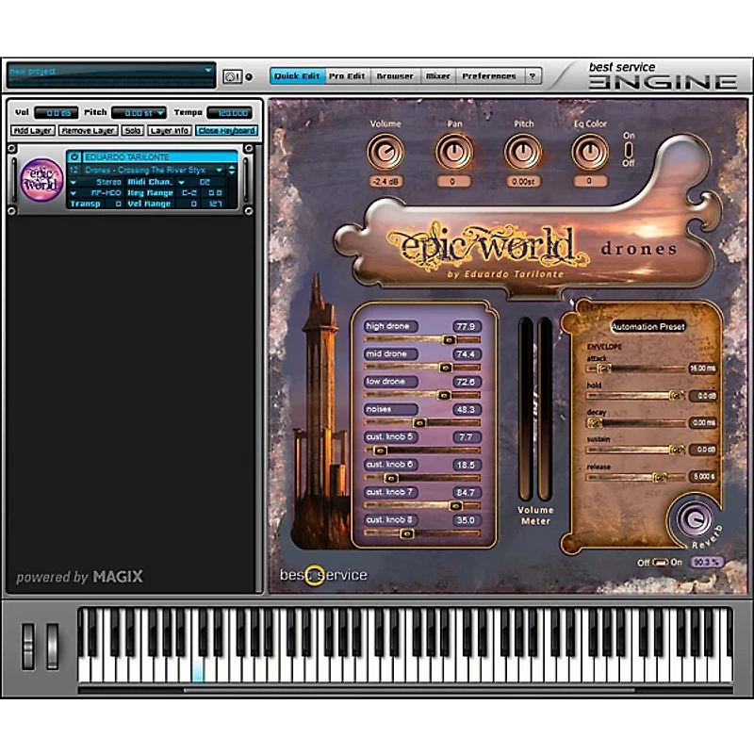Click the Epic World instrument logo thumbnail
754x754 pixels.
[42, 179]
